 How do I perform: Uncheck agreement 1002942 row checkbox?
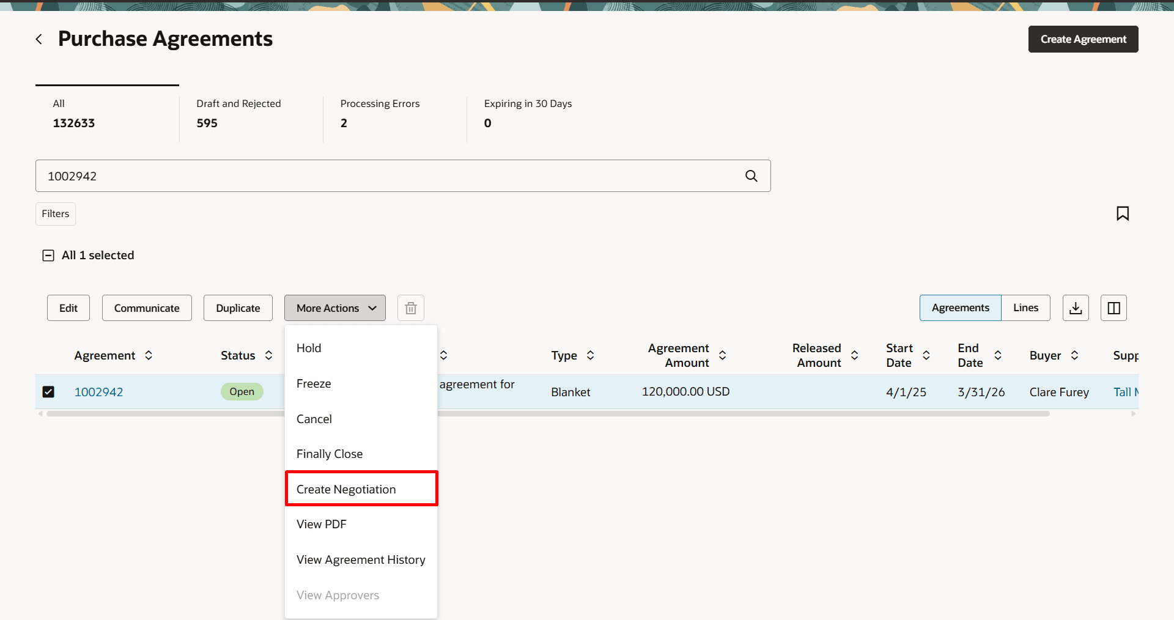click(48, 391)
